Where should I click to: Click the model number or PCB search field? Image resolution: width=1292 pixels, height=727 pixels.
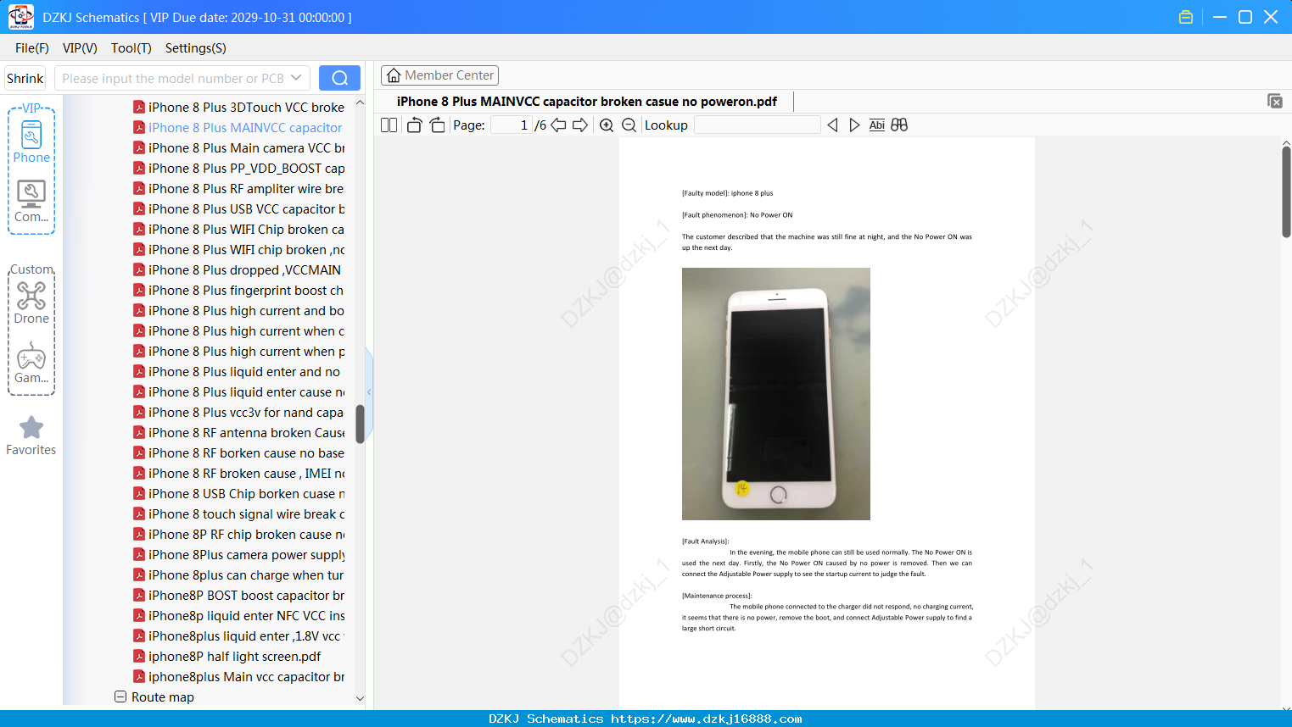(x=173, y=78)
